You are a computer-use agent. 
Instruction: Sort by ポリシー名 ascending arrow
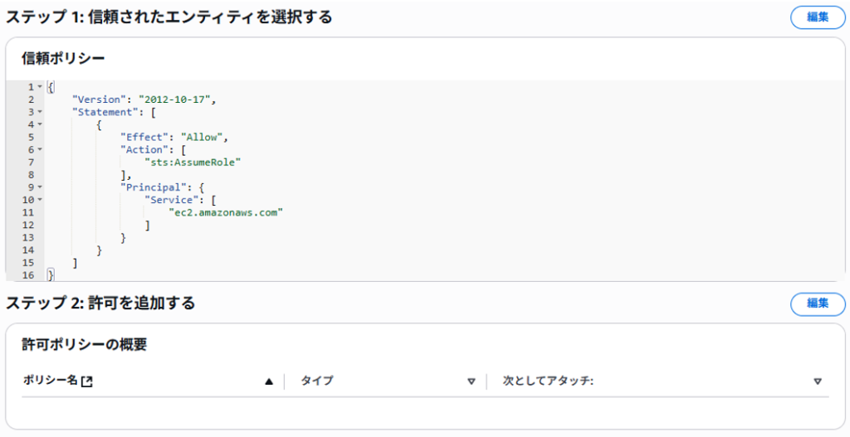coord(269,381)
